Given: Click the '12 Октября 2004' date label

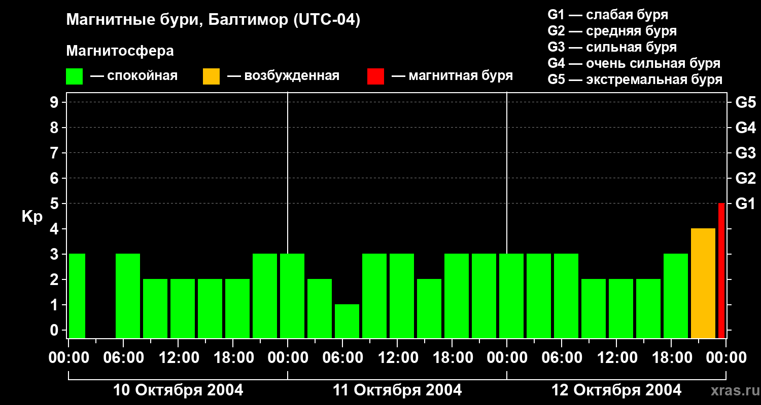Looking at the screenshot, I should [x=616, y=390].
